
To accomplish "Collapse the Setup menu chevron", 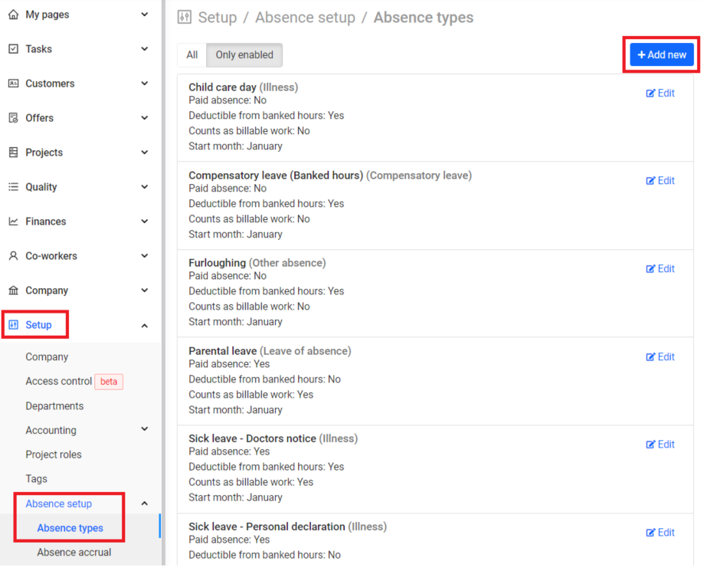I will point(145,326).
